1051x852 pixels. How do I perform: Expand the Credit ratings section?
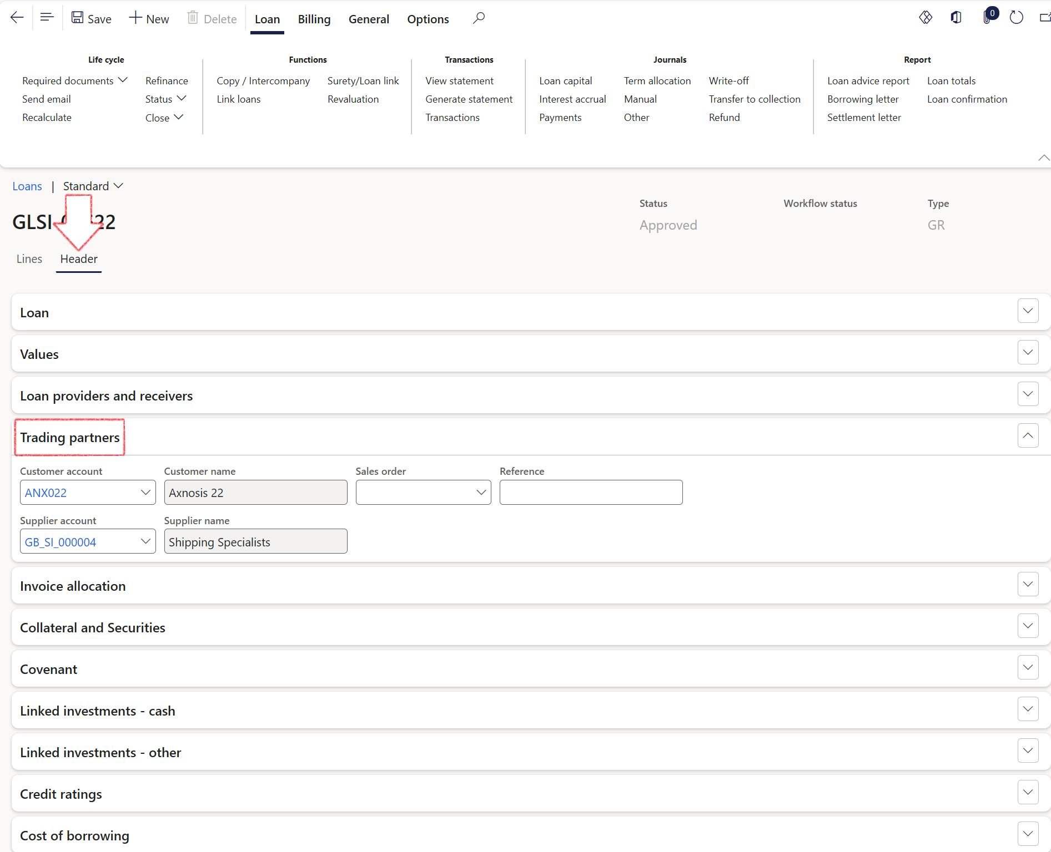1028,792
